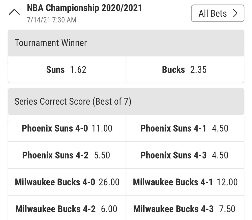Collapse the Series Correct Score header

(x=126, y=102)
